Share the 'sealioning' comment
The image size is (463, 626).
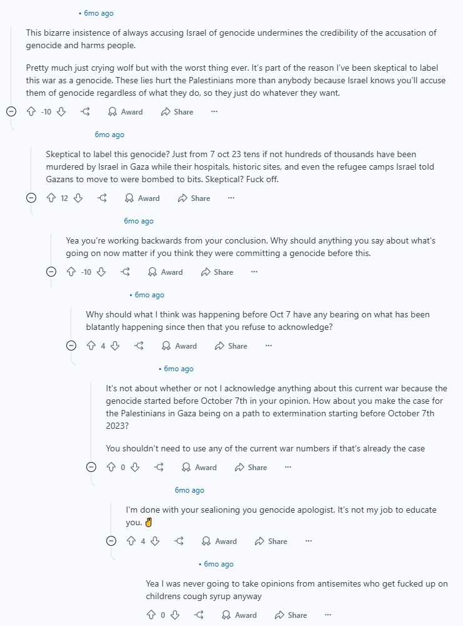pos(271,541)
